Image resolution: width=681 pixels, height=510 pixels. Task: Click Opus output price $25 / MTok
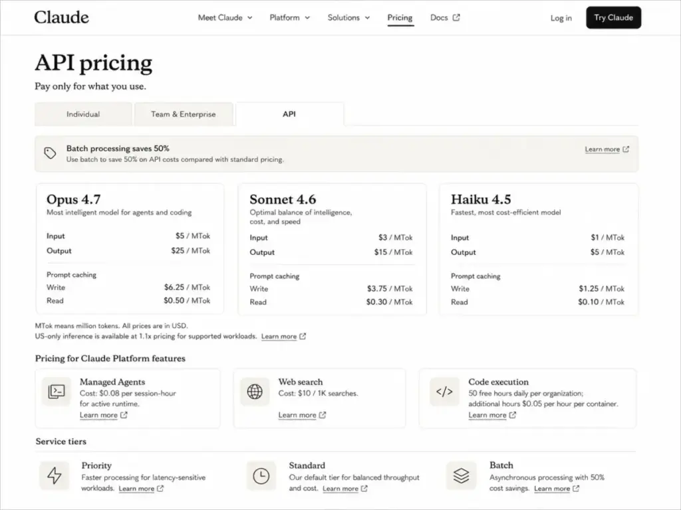(x=191, y=250)
